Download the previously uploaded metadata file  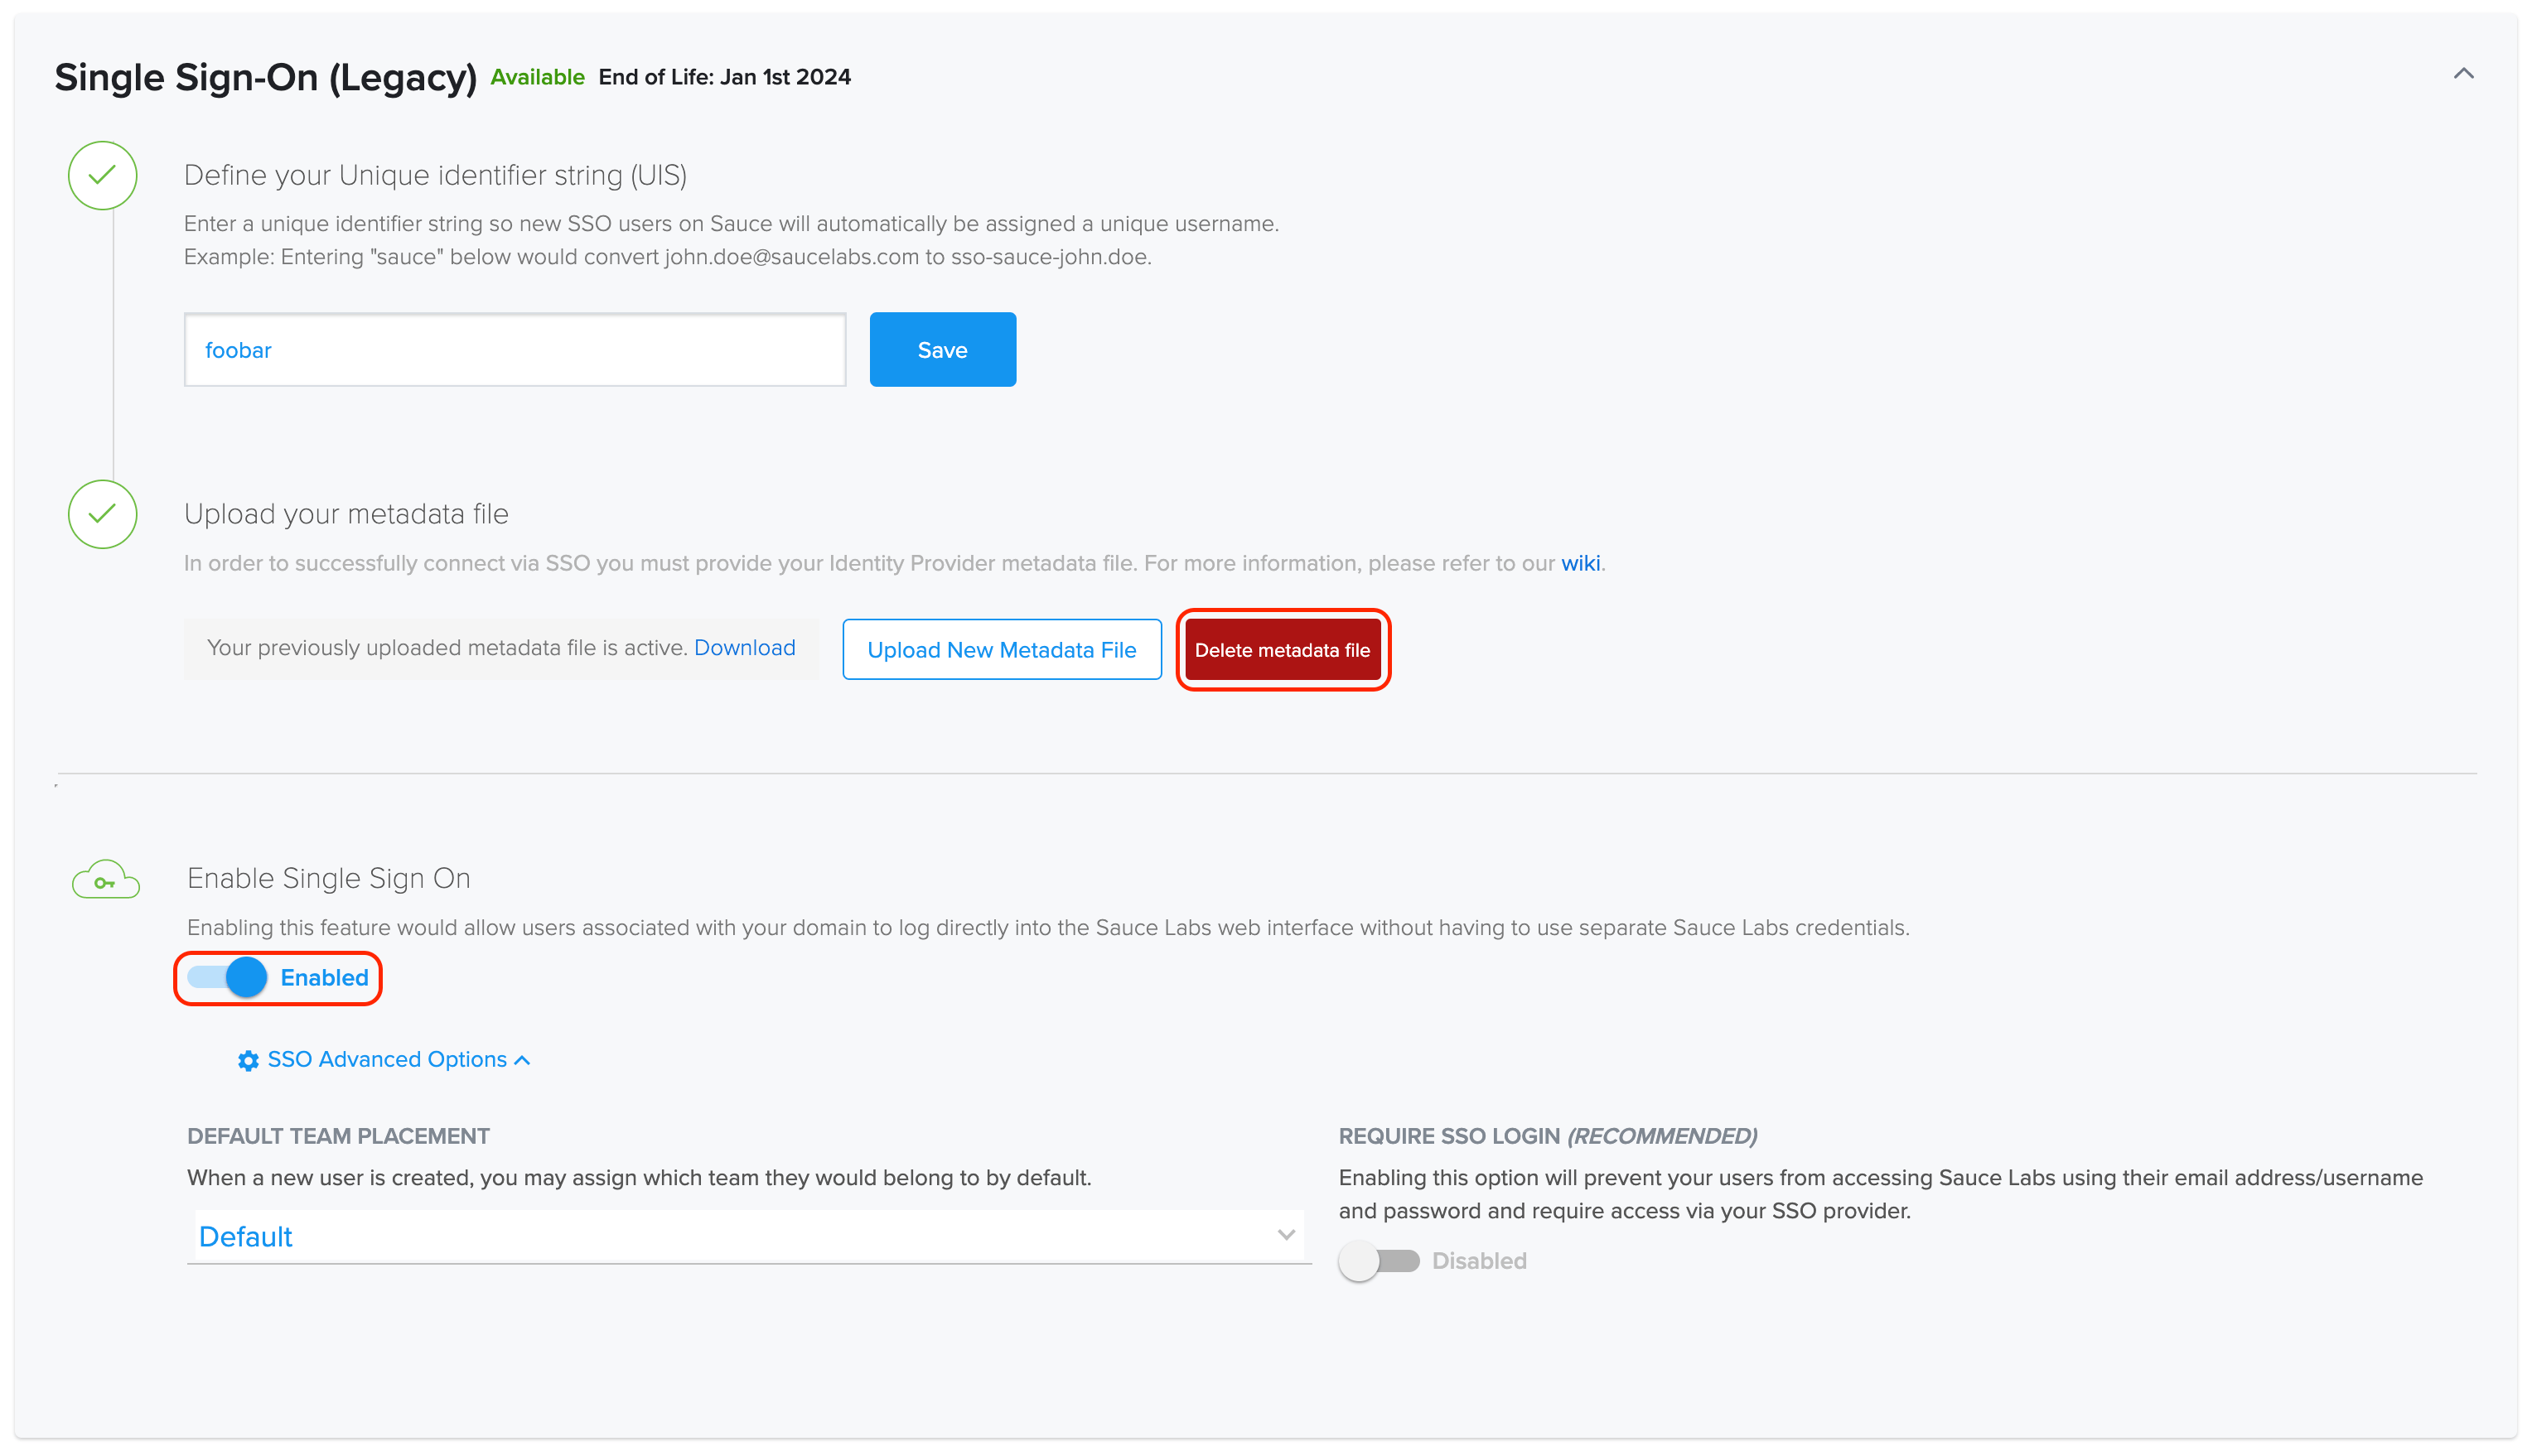point(744,648)
